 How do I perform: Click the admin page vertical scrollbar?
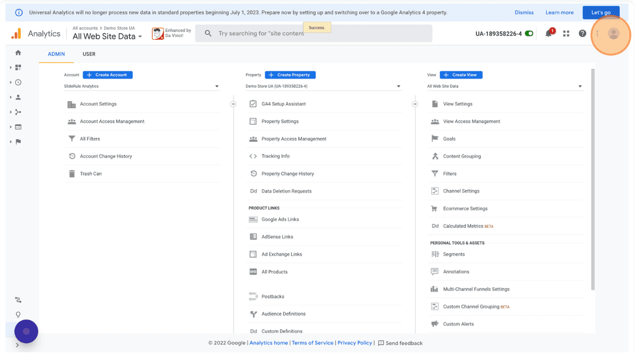click(593, 179)
